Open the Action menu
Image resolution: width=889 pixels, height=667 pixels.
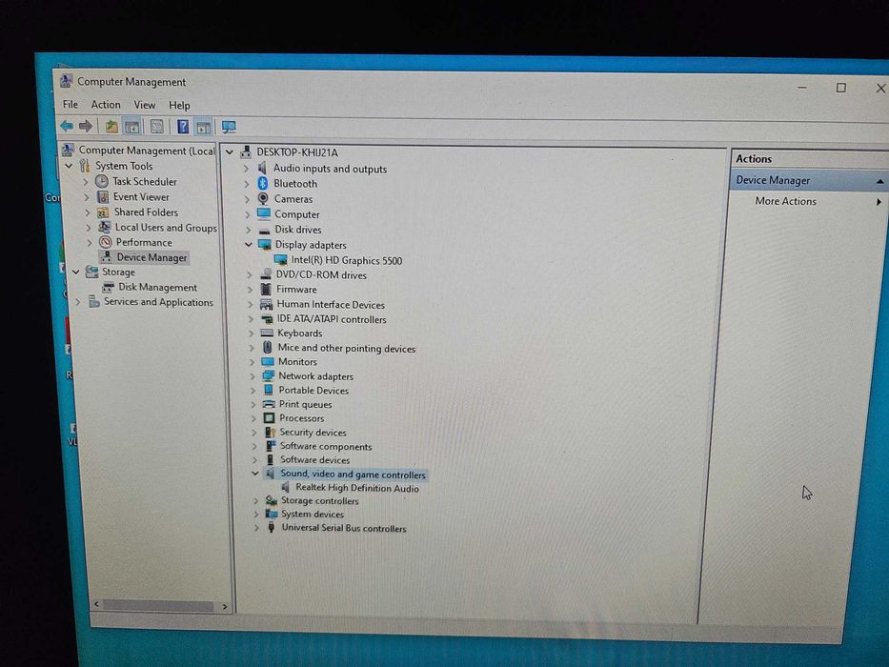click(106, 105)
